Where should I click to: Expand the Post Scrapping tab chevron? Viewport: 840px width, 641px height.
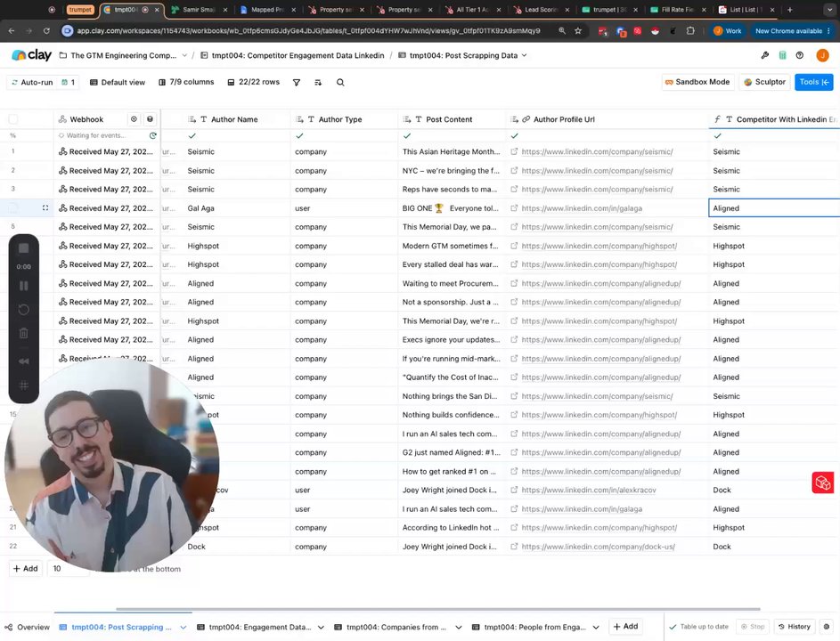[183, 627]
